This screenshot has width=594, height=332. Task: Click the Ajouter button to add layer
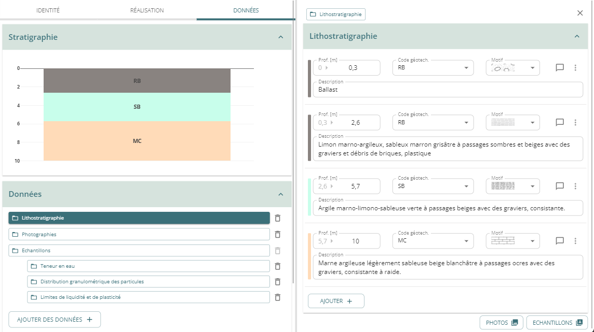tap(336, 301)
